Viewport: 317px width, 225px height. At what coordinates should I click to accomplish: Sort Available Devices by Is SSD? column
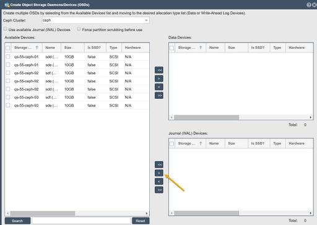click(x=95, y=48)
